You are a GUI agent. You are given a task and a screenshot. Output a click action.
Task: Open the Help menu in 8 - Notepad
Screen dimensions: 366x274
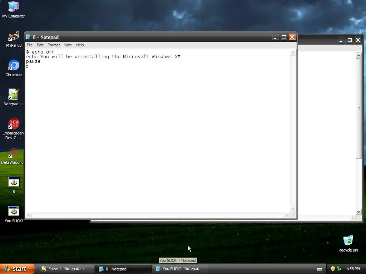click(80, 45)
